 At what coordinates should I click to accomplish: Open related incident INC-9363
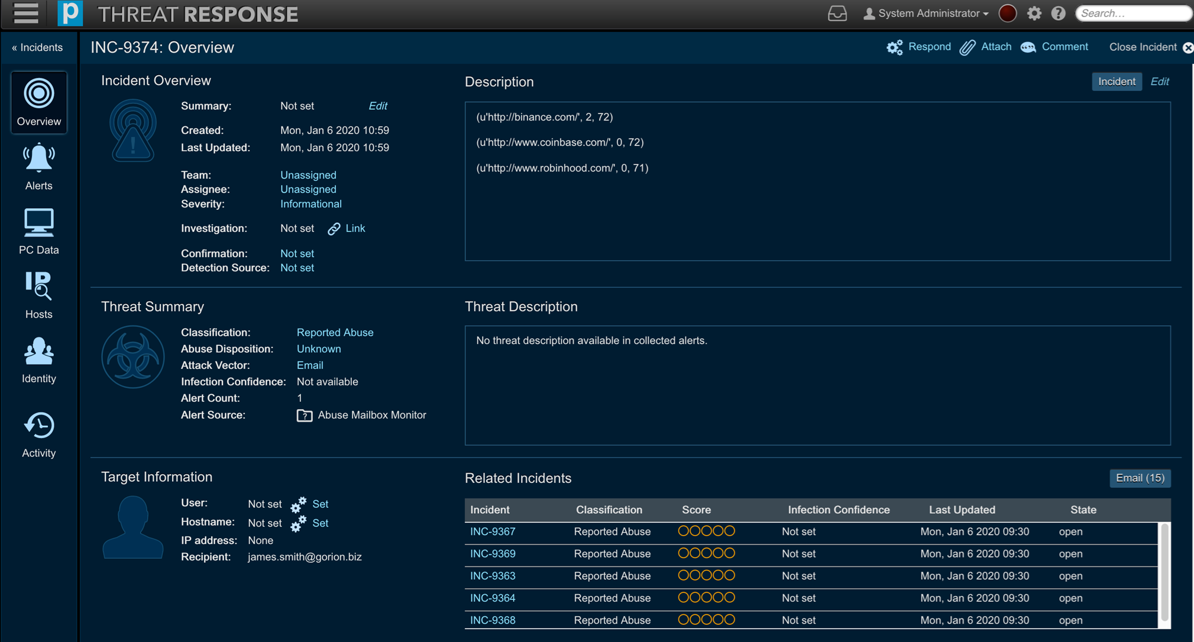pos(493,576)
